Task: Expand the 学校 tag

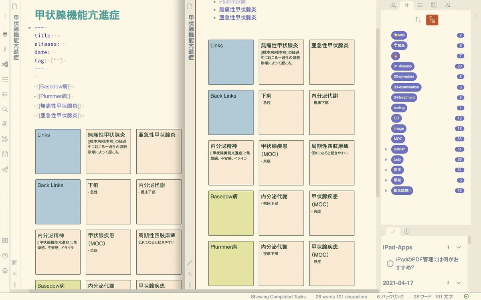Action: (x=386, y=180)
